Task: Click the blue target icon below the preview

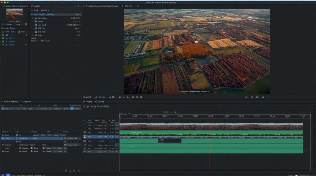Action: (x=257, y=97)
